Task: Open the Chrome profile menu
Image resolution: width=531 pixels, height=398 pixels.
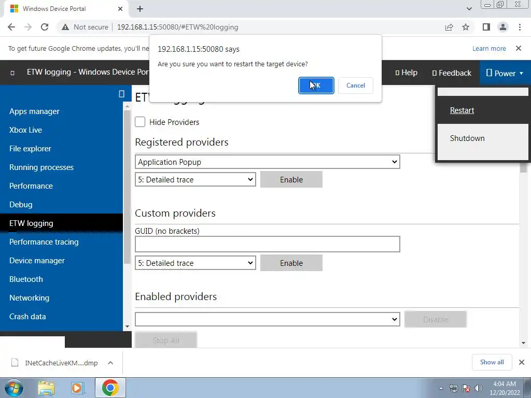Action: coord(503,27)
